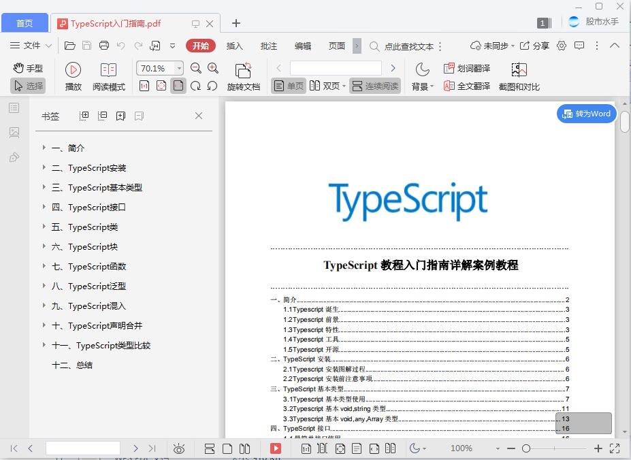The width and height of the screenshot is (631, 460).
Task: Open the thumbnails sidebar panel icon
Action: pyautogui.click(x=14, y=133)
